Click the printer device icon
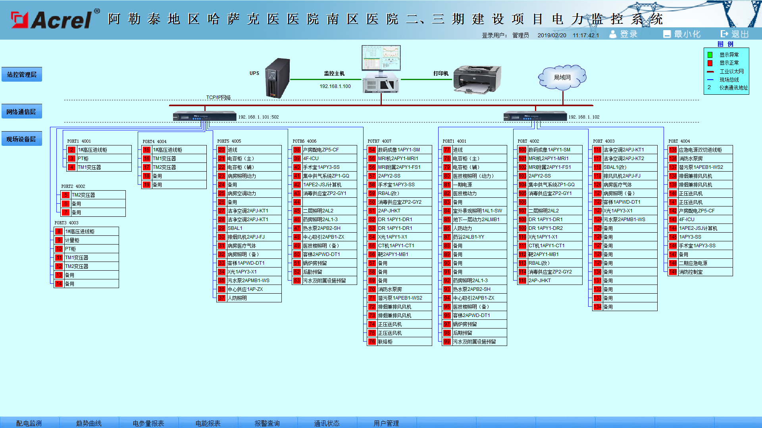762x428 pixels. [x=477, y=80]
